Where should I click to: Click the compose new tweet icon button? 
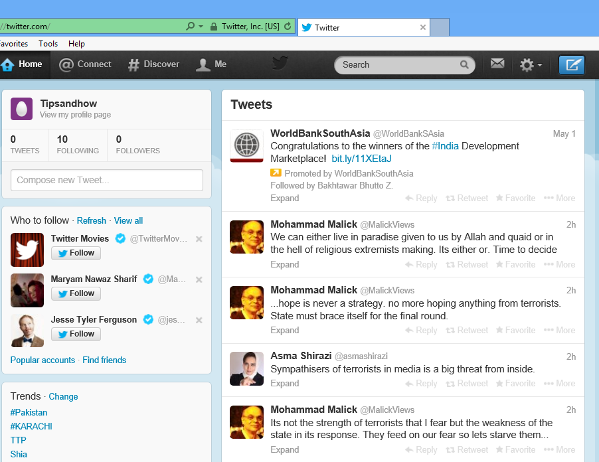click(x=572, y=64)
